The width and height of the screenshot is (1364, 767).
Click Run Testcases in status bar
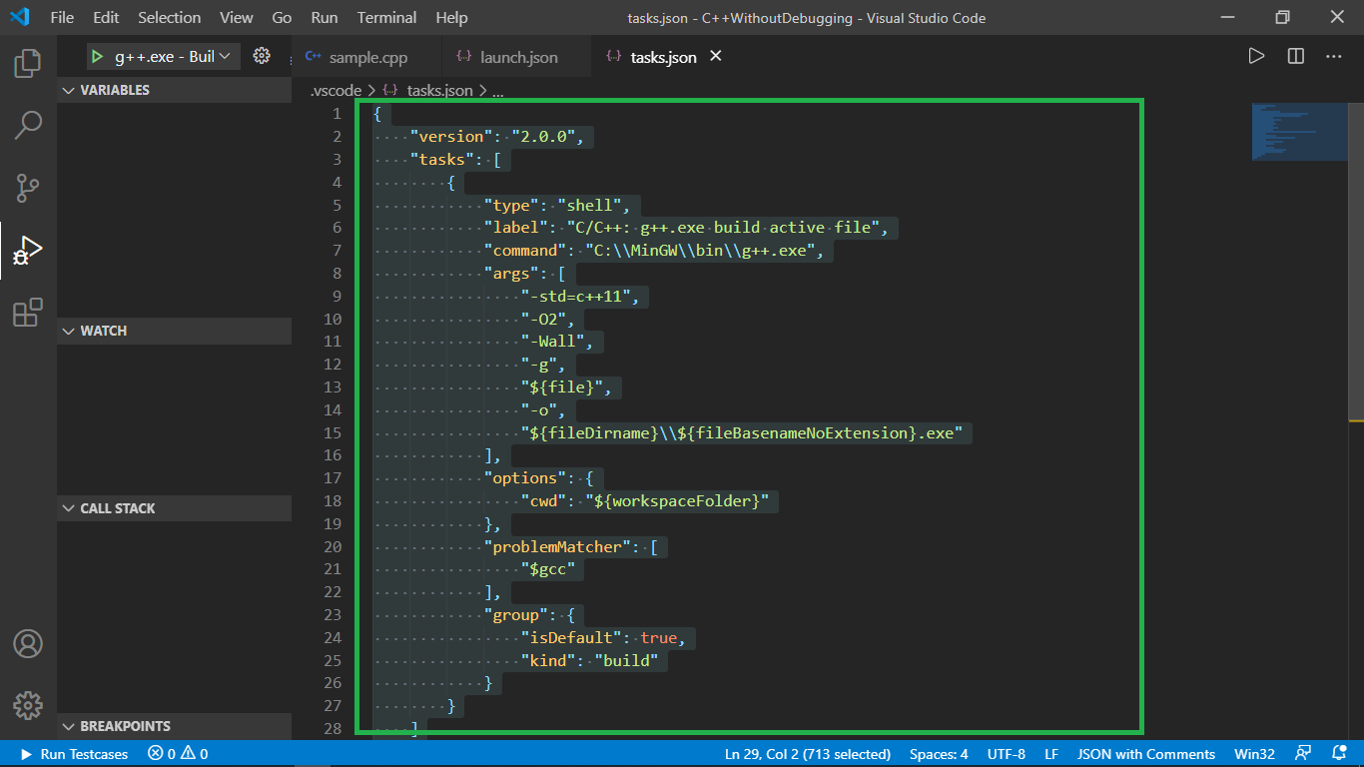click(x=74, y=754)
